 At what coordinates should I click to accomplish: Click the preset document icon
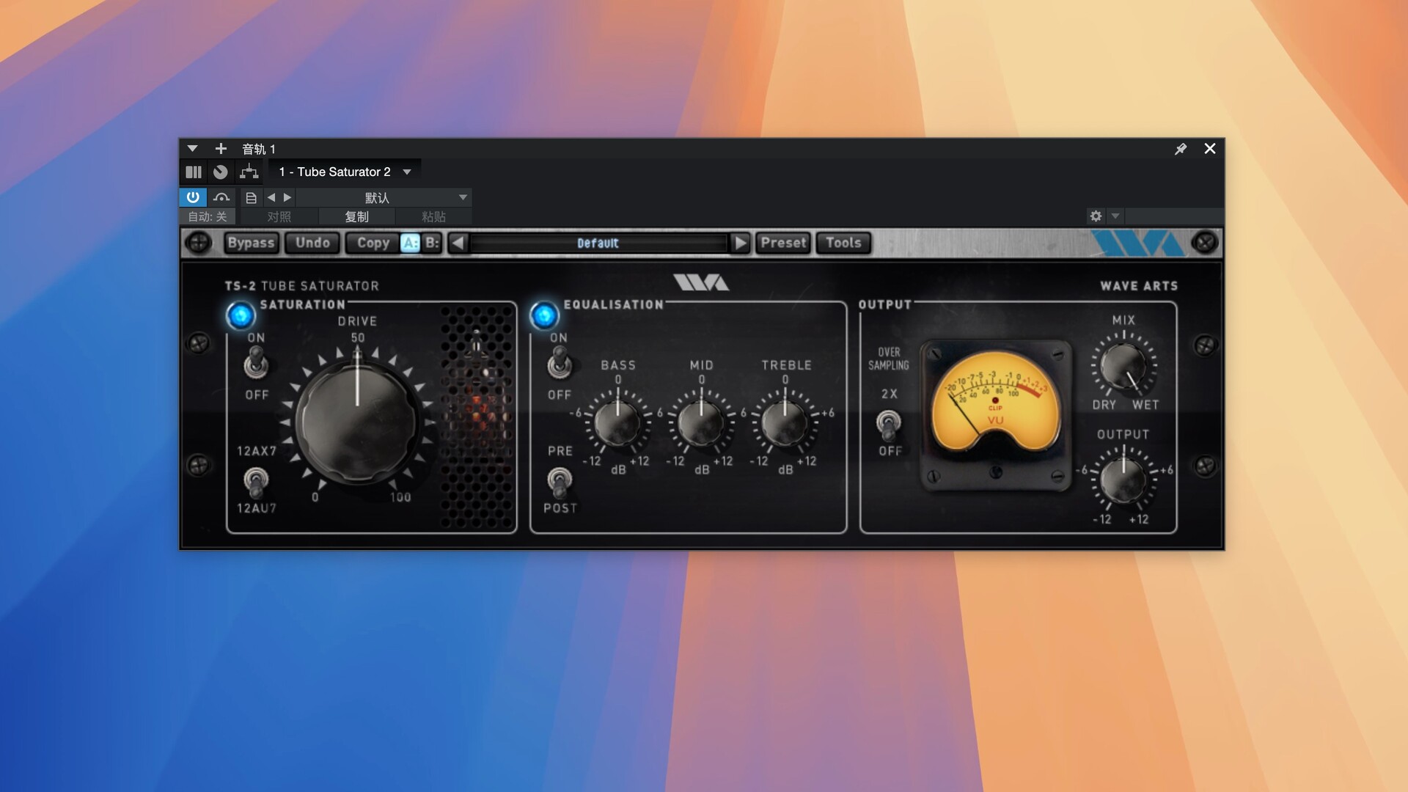[251, 197]
